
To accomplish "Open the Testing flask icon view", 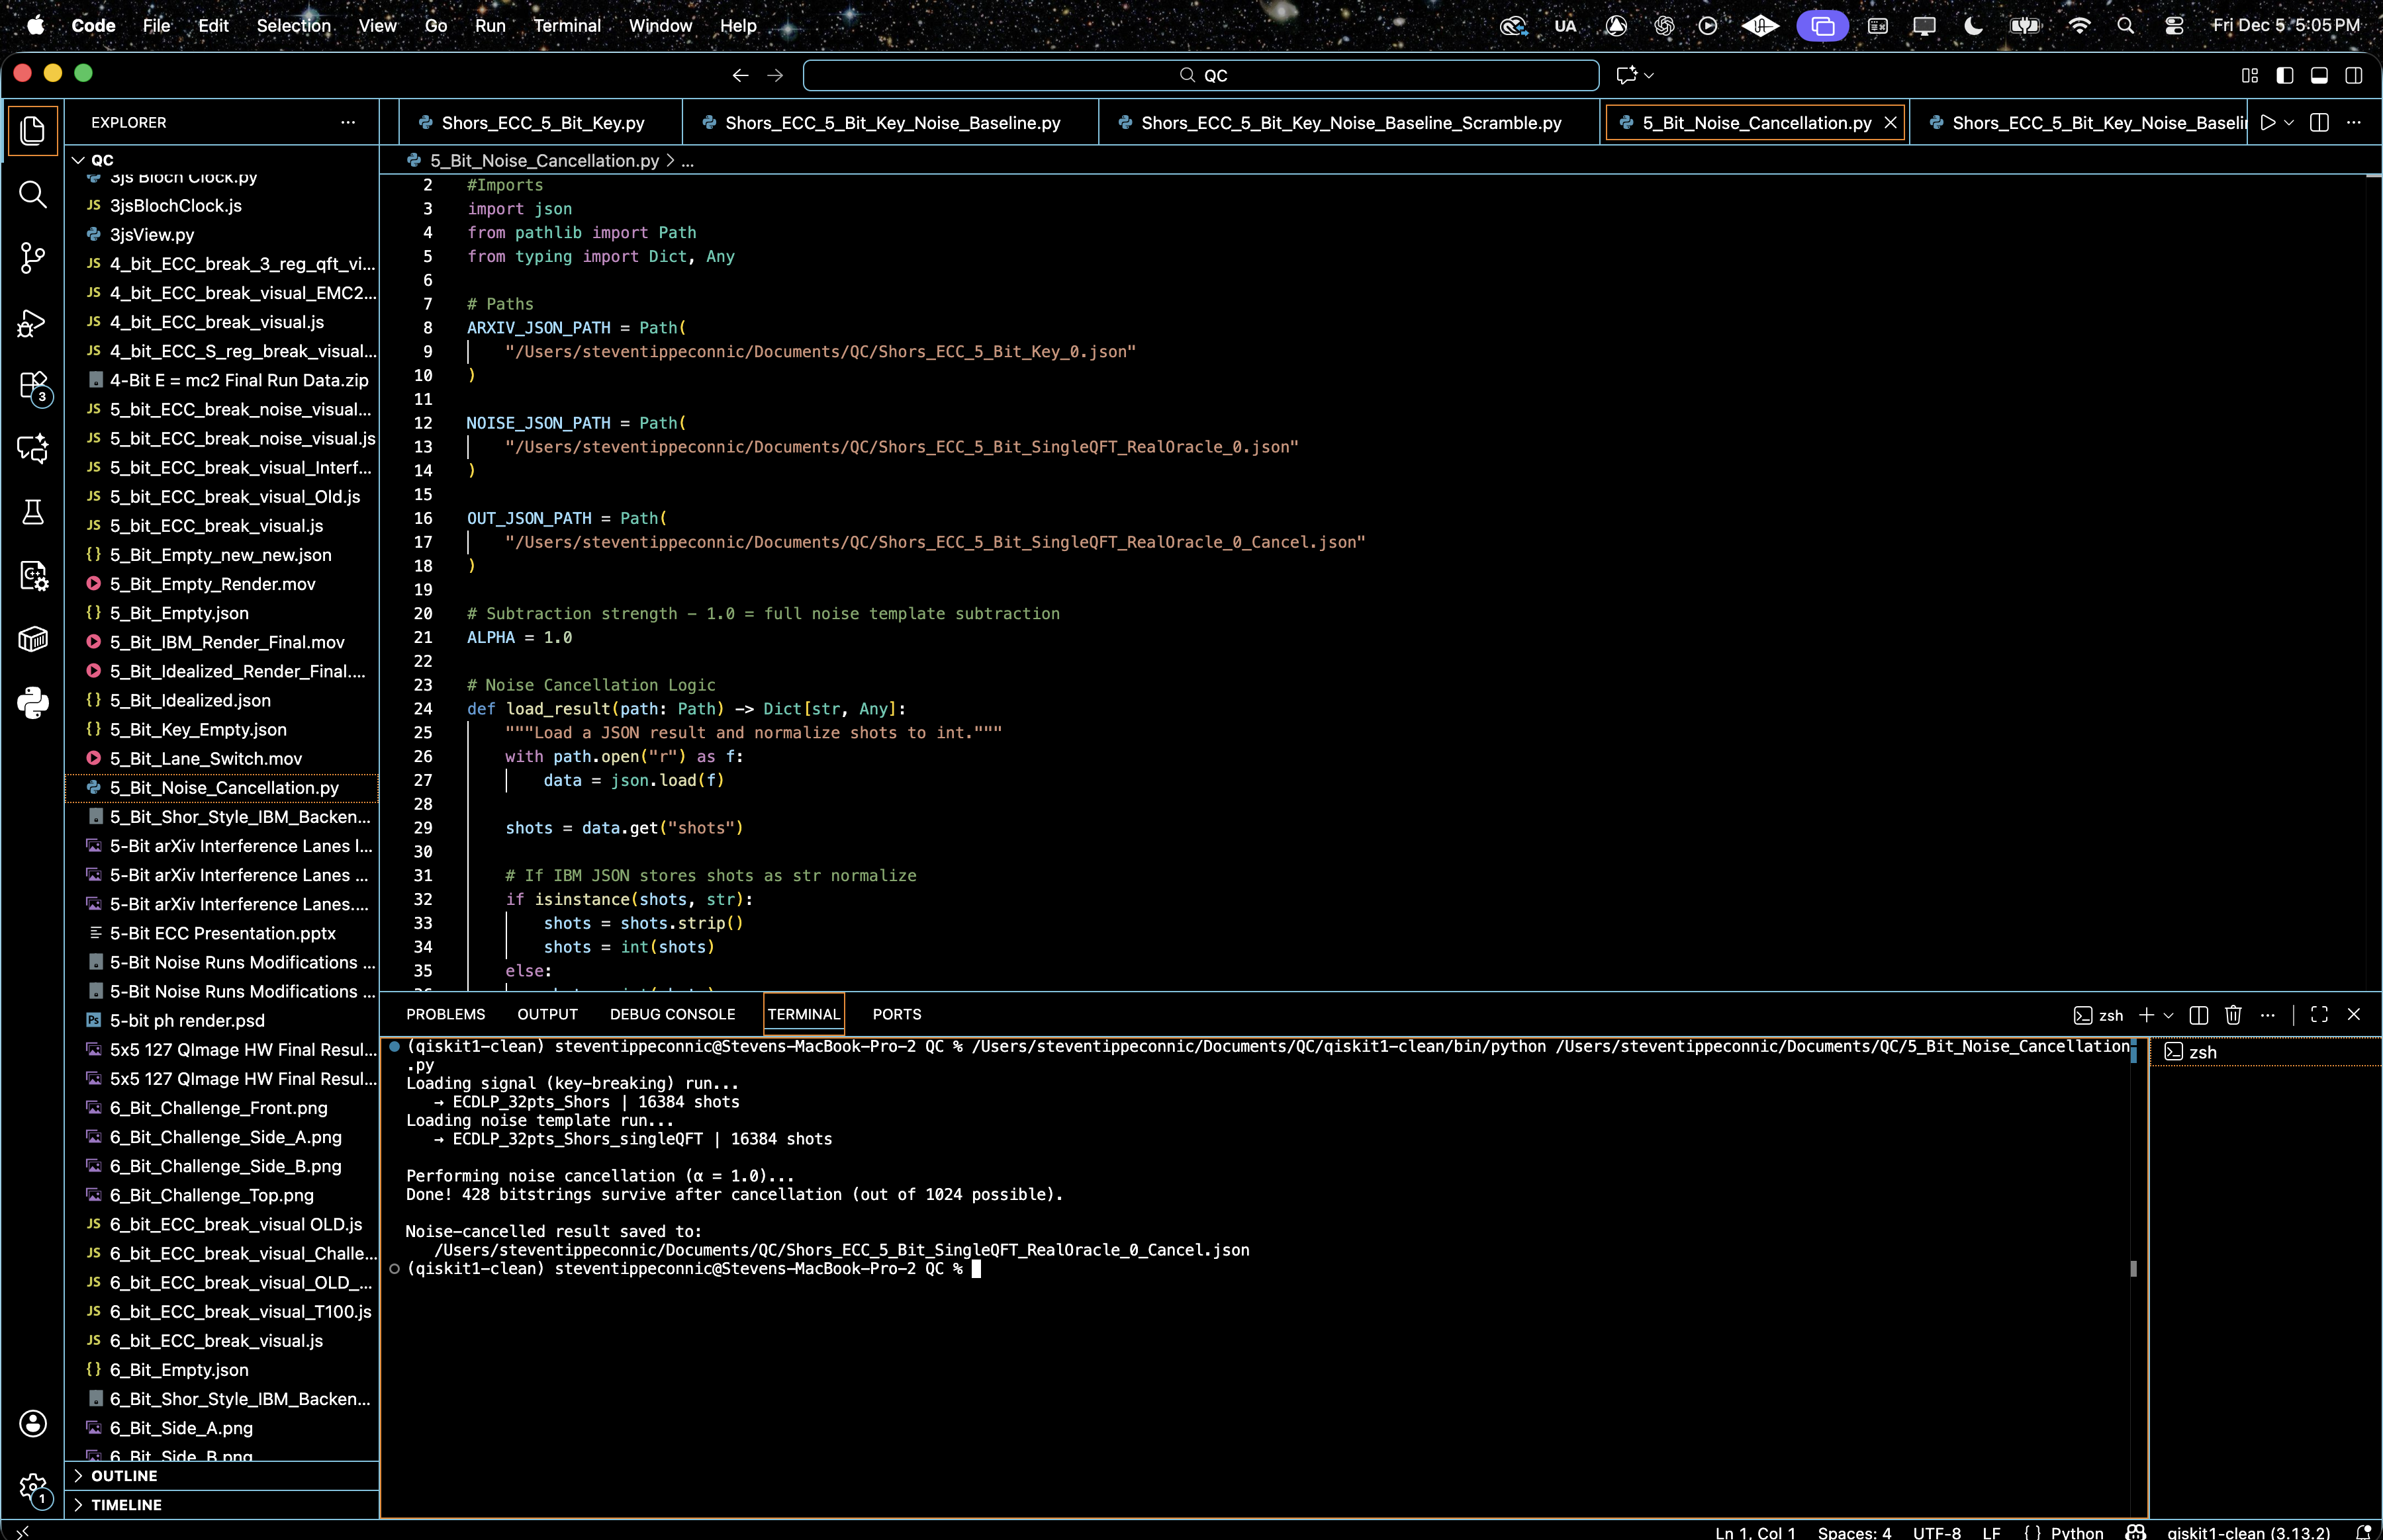I will click(33, 512).
